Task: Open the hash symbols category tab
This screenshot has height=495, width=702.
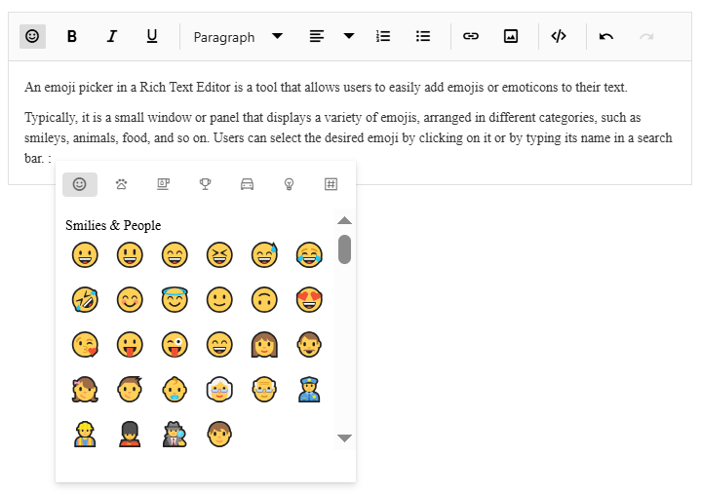Action: point(331,184)
